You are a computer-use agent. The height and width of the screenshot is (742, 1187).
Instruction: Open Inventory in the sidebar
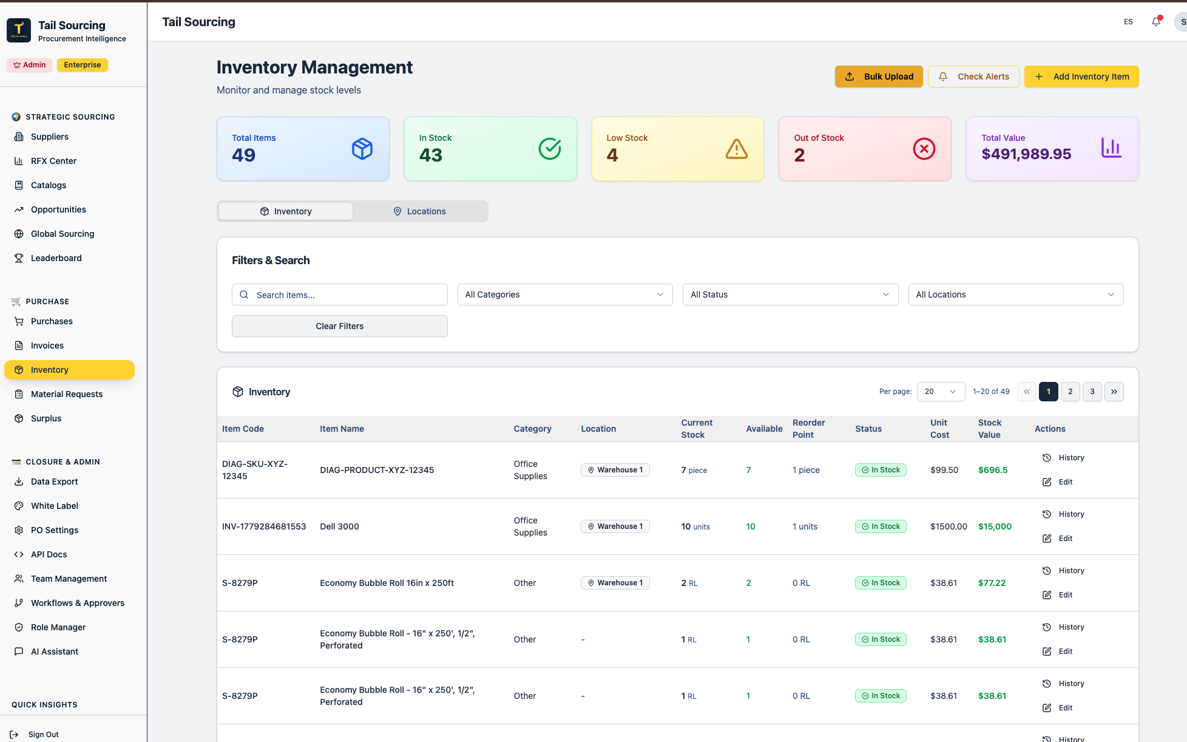tap(69, 370)
